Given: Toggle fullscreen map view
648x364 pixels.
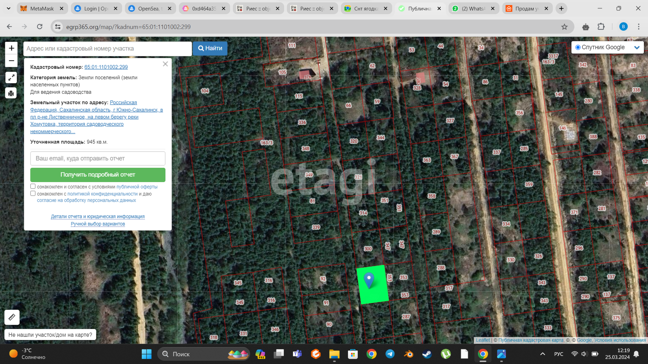Looking at the screenshot, I should (x=11, y=78).
